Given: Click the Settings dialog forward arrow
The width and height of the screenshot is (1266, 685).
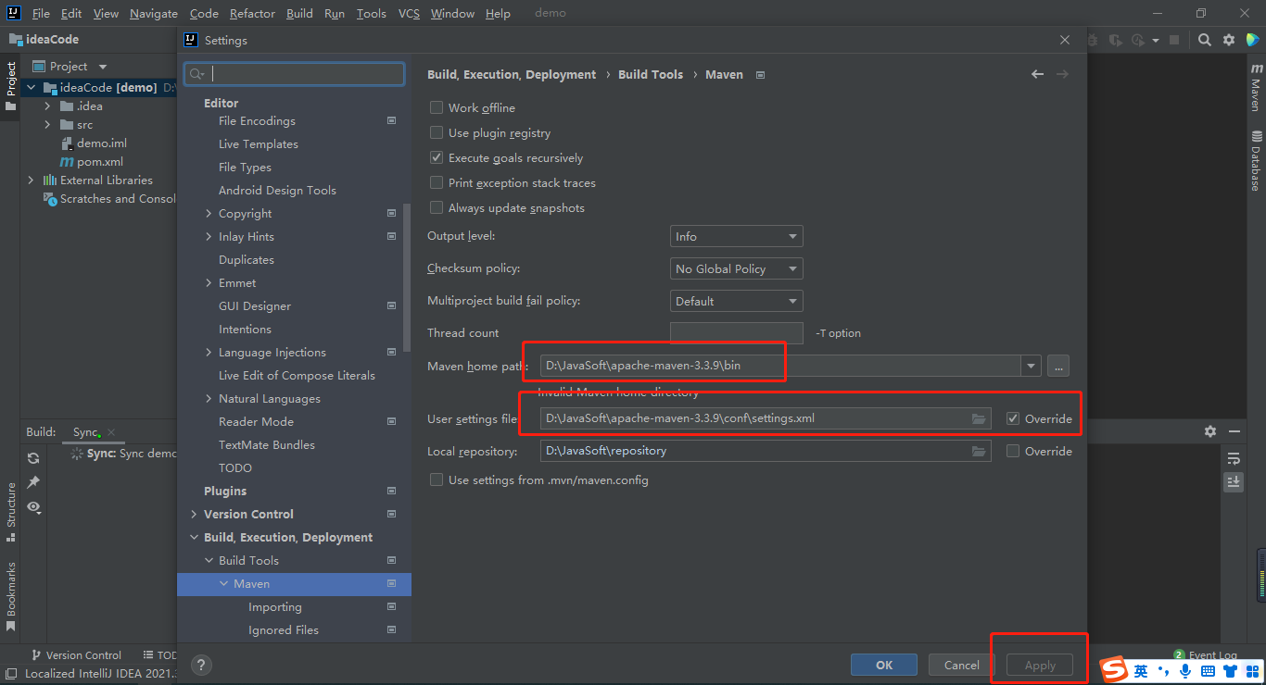Looking at the screenshot, I should (1062, 74).
